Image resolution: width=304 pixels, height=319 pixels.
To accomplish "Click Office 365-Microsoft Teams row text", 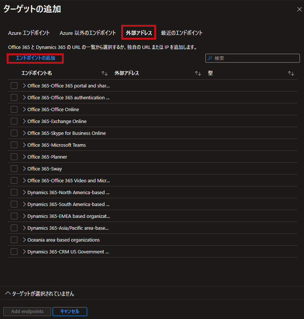I will 57,145.
